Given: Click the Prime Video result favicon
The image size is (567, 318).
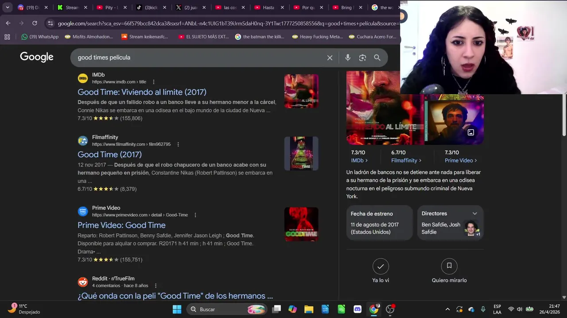Looking at the screenshot, I should click(83, 212).
